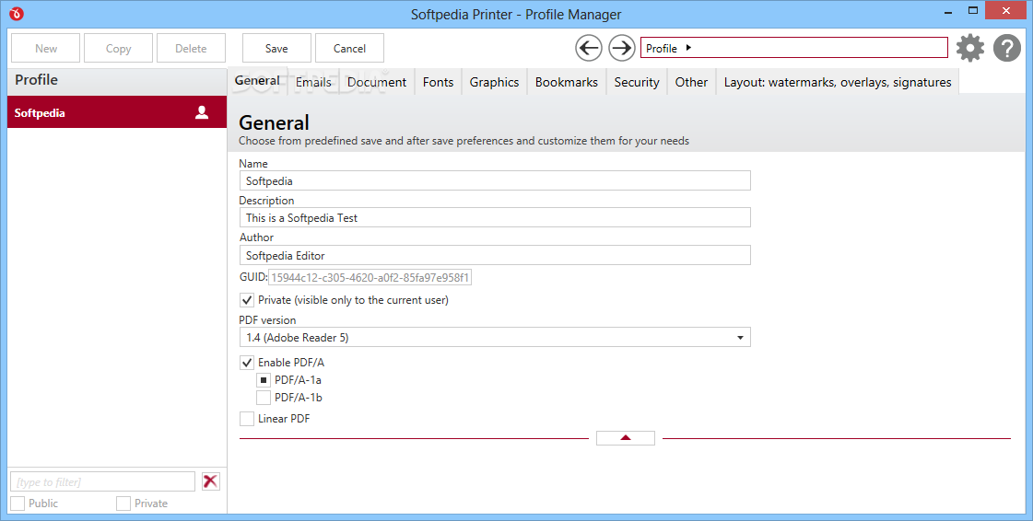This screenshot has height=521, width=1033.
Task: Click the Profile list header
Action: pyautogui.click(x=117, y=80)
